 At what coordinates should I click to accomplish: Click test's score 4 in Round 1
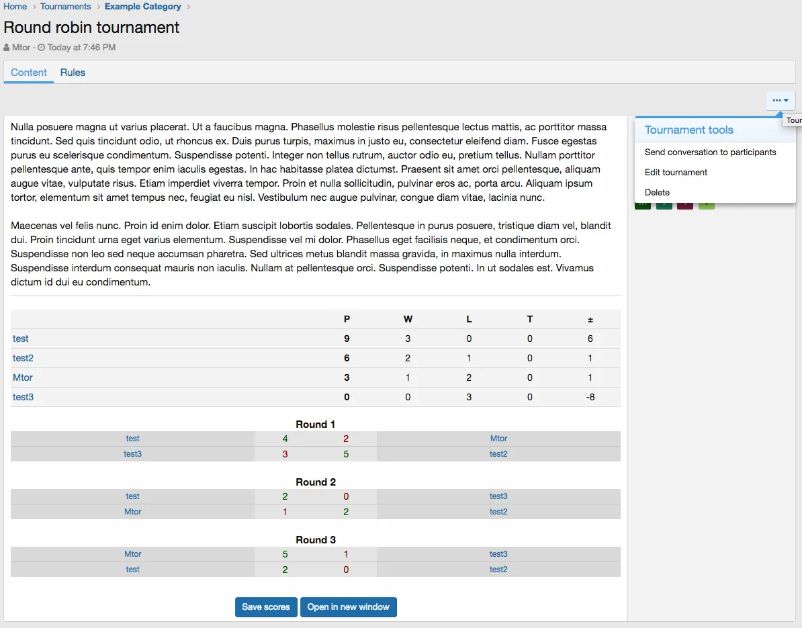point(285,439)
